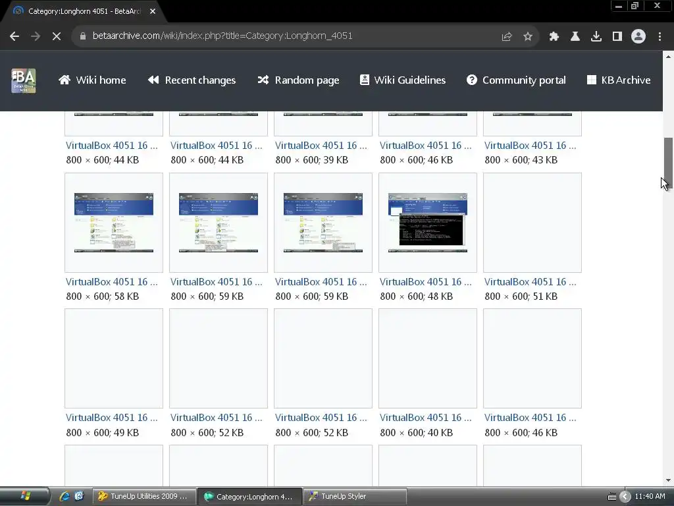Toggle the side panel icon
This screenshot has height=506, width=674.
tap(617, 37)
